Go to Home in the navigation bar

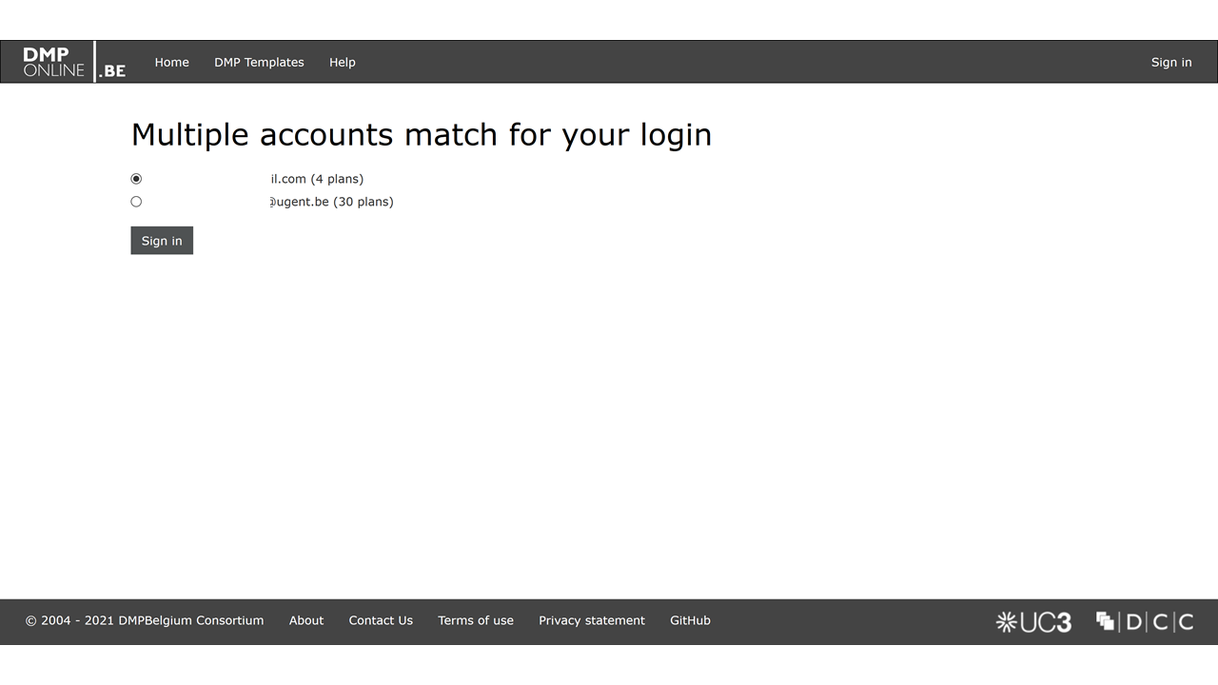pyautogui.click(x=172, y=63)
